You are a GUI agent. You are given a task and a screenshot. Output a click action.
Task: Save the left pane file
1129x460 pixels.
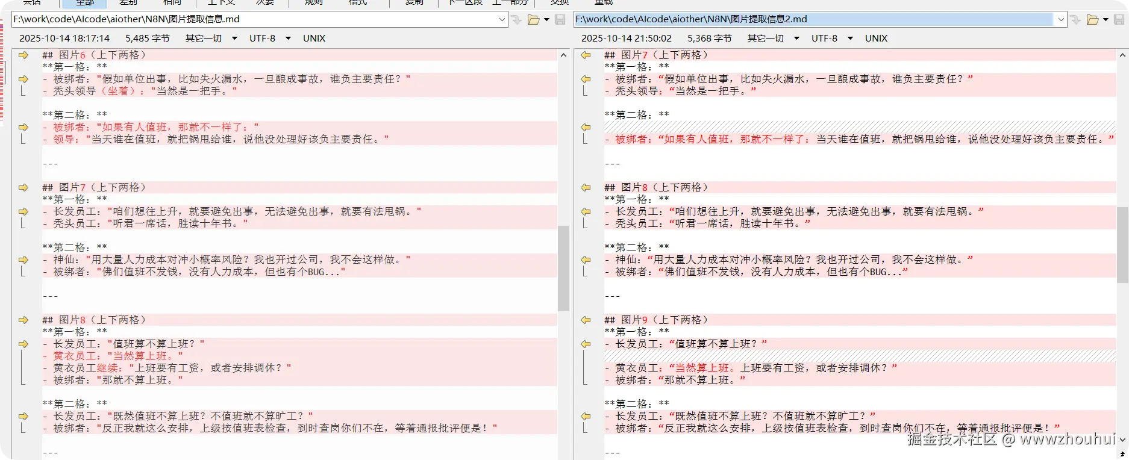click(x=560, y=20)
